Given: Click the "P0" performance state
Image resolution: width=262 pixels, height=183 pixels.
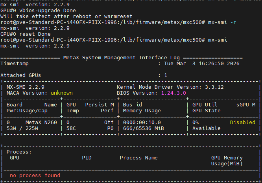Looking at the screenshot, I should tap(110, 128).
